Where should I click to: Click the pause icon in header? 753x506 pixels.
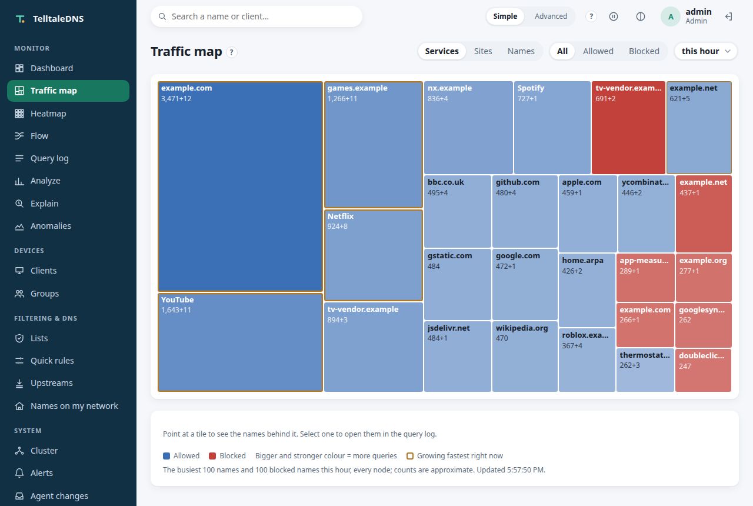[614, 16]
